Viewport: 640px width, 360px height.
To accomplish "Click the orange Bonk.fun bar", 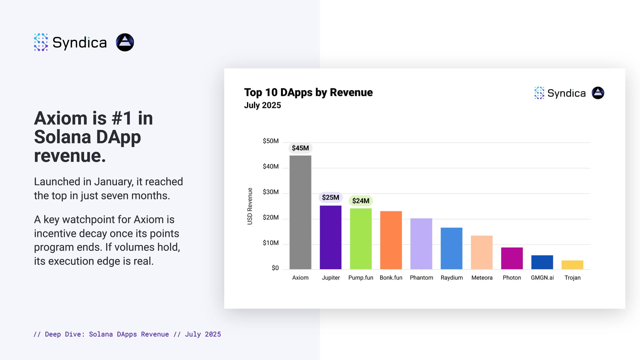I will pos(391,240).
